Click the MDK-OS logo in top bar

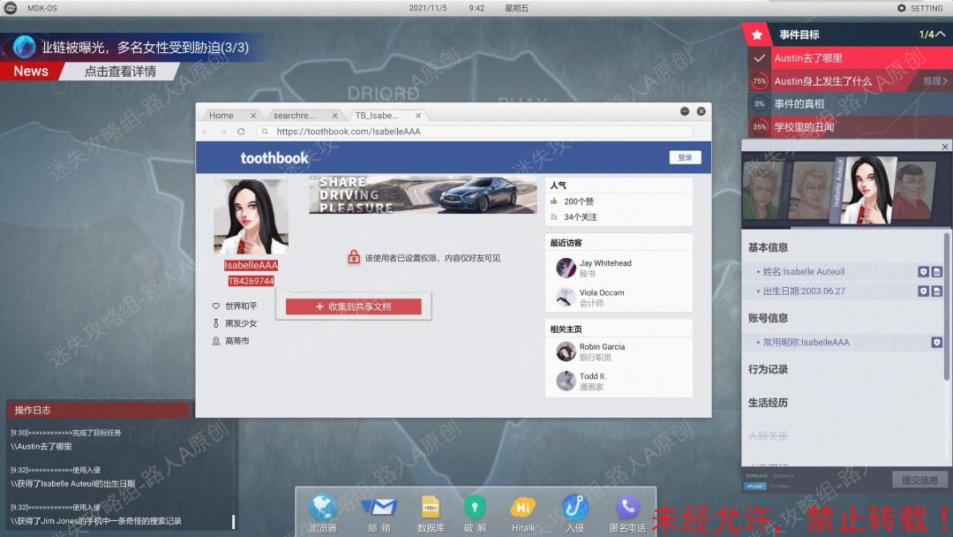(11, 8)
